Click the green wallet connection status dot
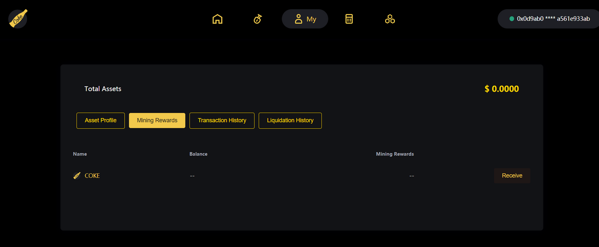Image resolution: width=599 pixels, height=247 pixels. click(512, 19)
